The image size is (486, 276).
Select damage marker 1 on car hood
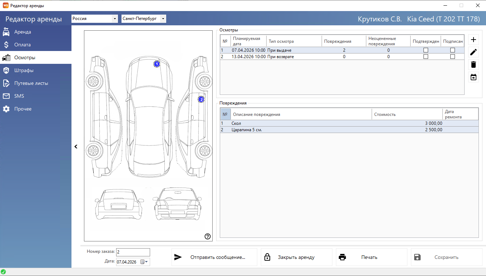[x=157, y=64]
